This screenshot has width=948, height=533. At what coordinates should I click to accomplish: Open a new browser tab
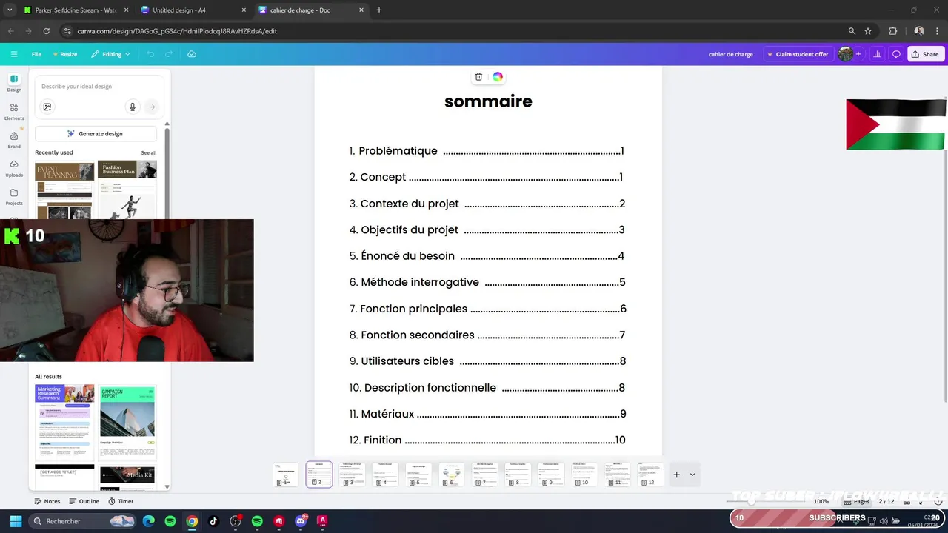(x=379, y=10)
